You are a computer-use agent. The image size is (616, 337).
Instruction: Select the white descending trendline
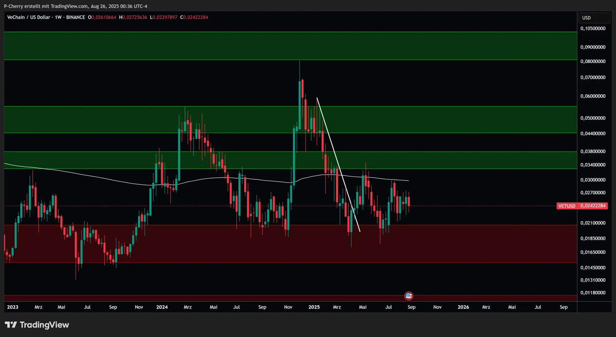point(338,164)
